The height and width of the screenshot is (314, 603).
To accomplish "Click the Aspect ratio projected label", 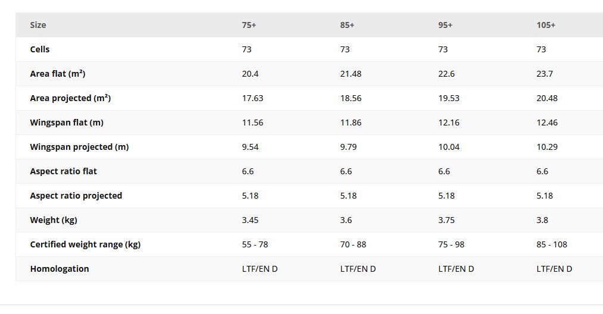I will tap(76, 196).
